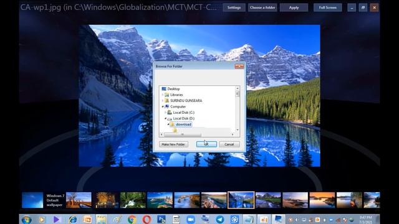Click the download folder icon in the tree

coord(173,124)
